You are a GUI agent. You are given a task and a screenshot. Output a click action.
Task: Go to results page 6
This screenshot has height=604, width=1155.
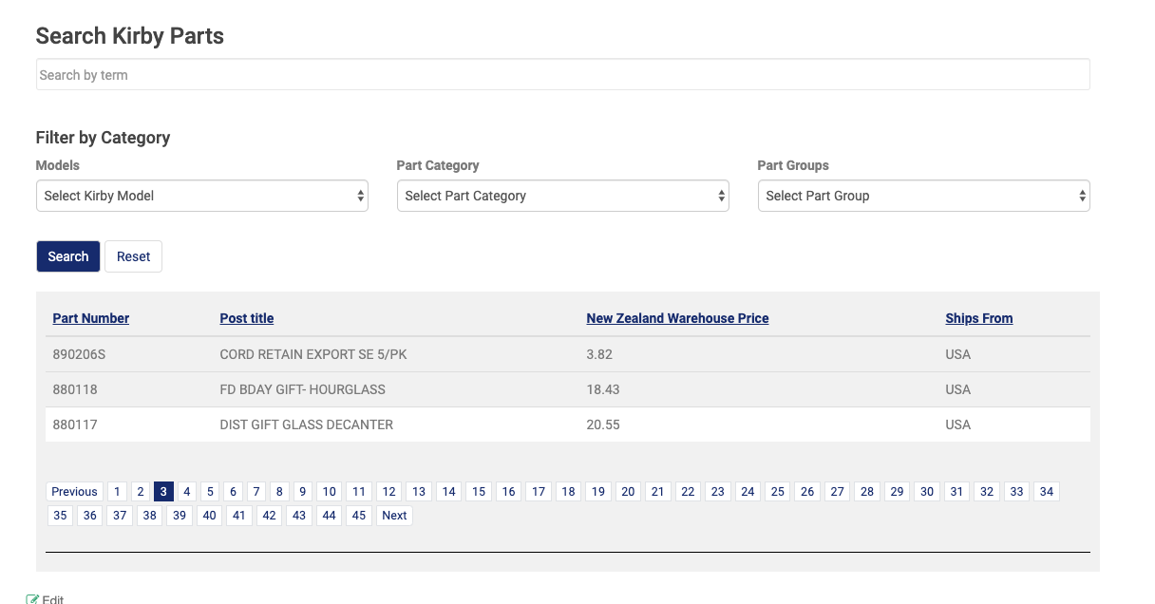pyautogui.click(x=233, y=491)
